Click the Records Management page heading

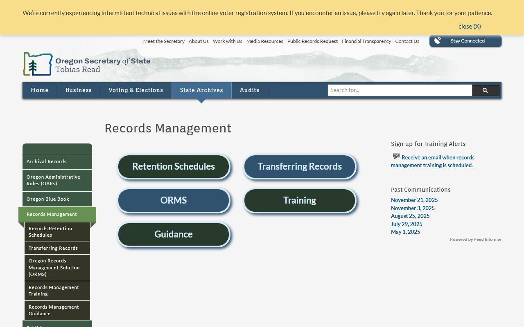coord(168,128)
